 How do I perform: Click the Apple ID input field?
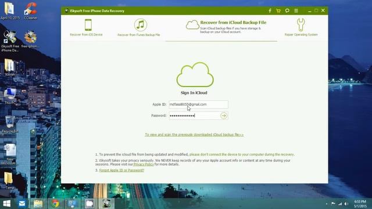(x=199, y=105)
